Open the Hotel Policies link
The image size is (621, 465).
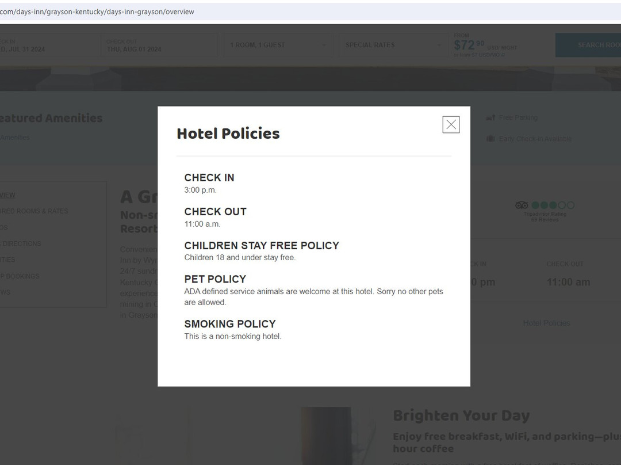(x=546, y=323)
